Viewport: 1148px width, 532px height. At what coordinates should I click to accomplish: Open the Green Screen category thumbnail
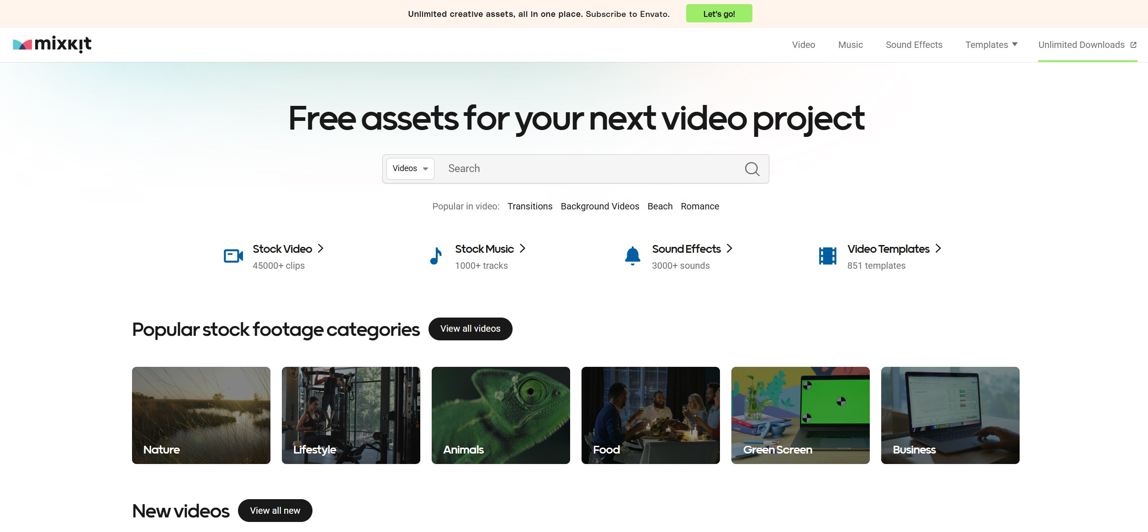pos(800,415)
